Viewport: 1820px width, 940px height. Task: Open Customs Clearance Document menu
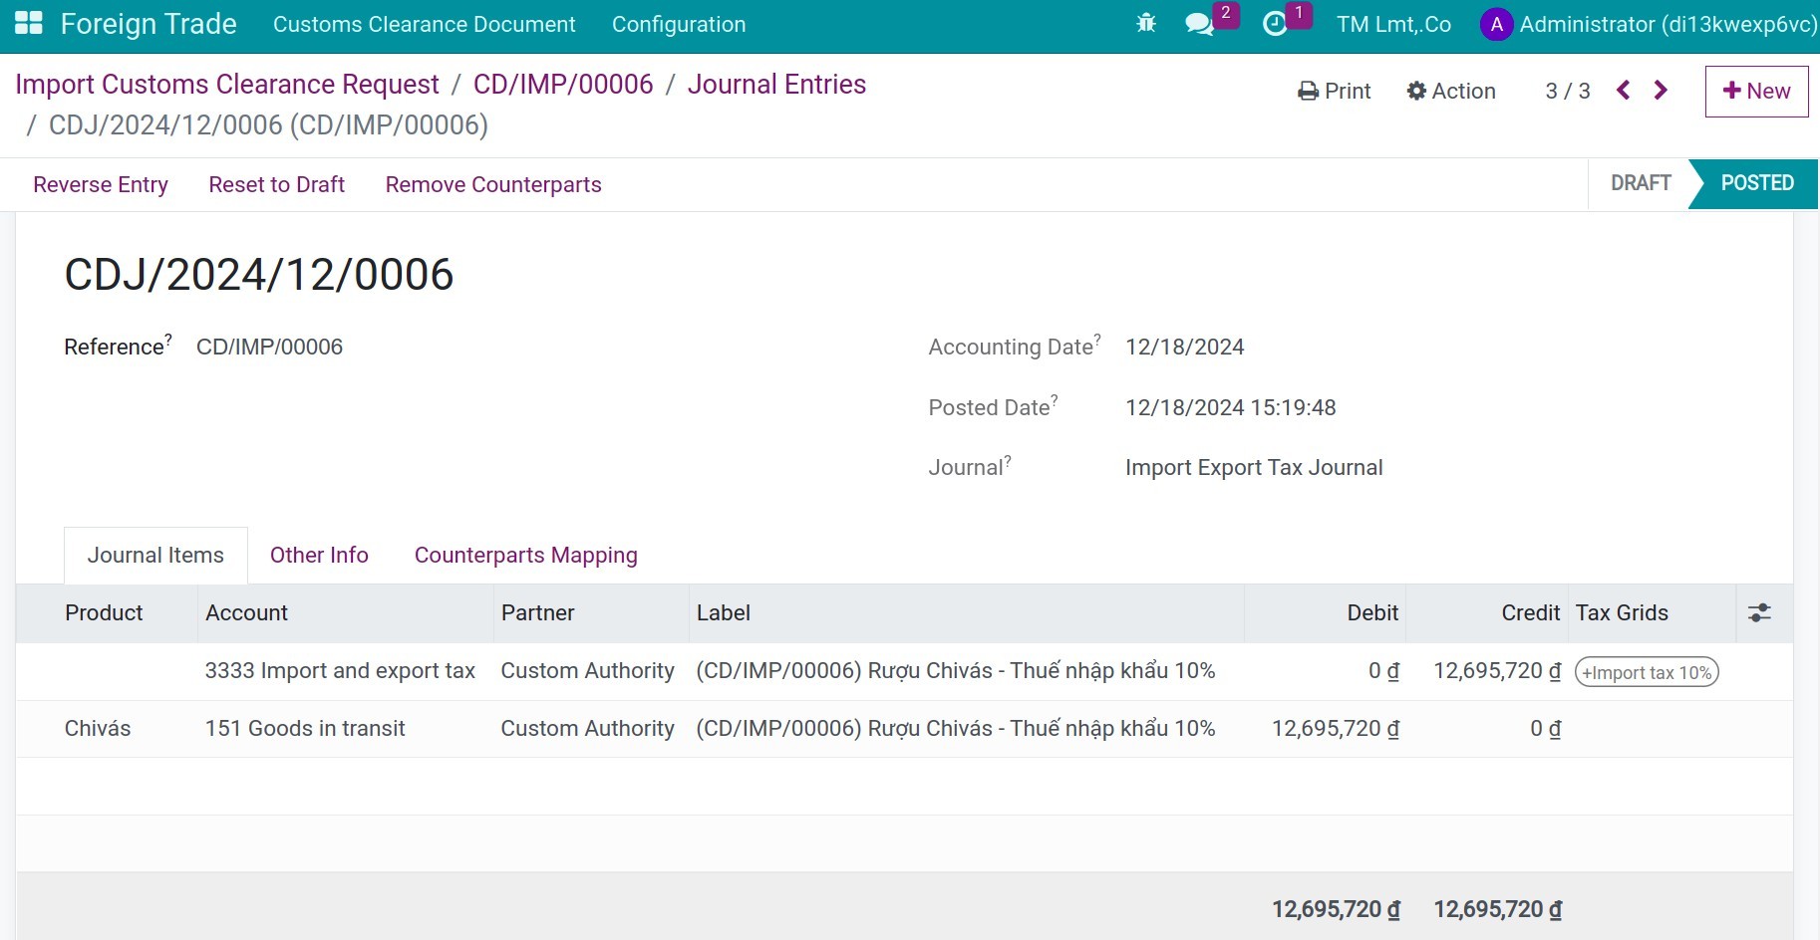pos(424,25)
